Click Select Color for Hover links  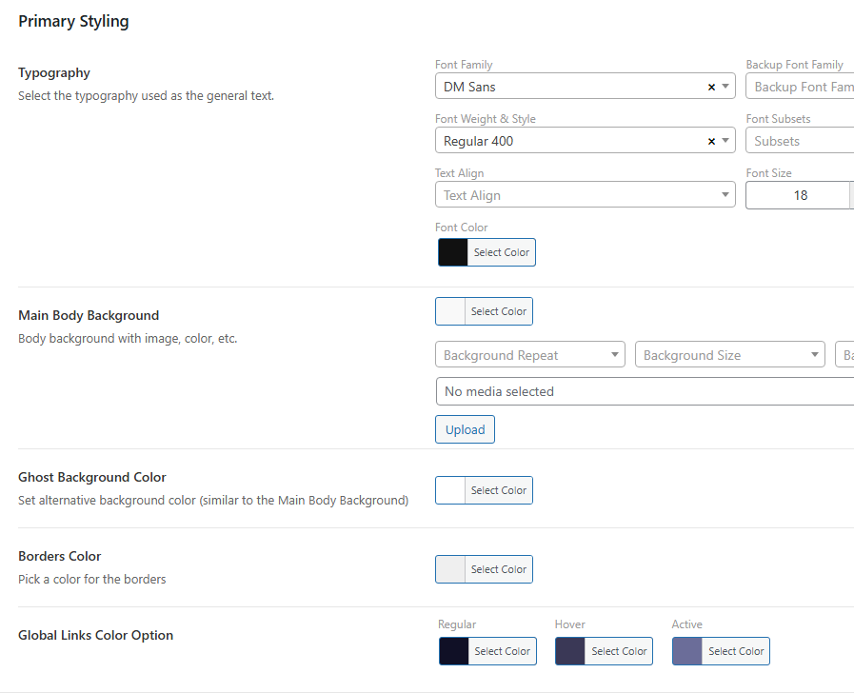click(x=619, y=651)
